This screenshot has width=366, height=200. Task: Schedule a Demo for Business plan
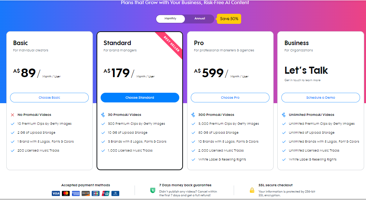coord(321,98)
